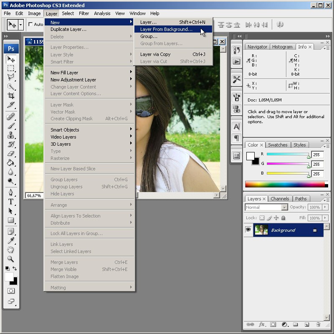This screenshot has width=334, height=334.
Task: Open the Fill slider arrow
Action: click(x=325, y=218)
